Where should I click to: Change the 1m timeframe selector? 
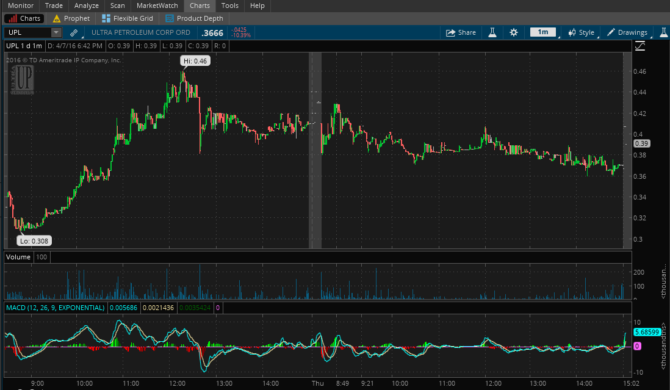(542, 32)
